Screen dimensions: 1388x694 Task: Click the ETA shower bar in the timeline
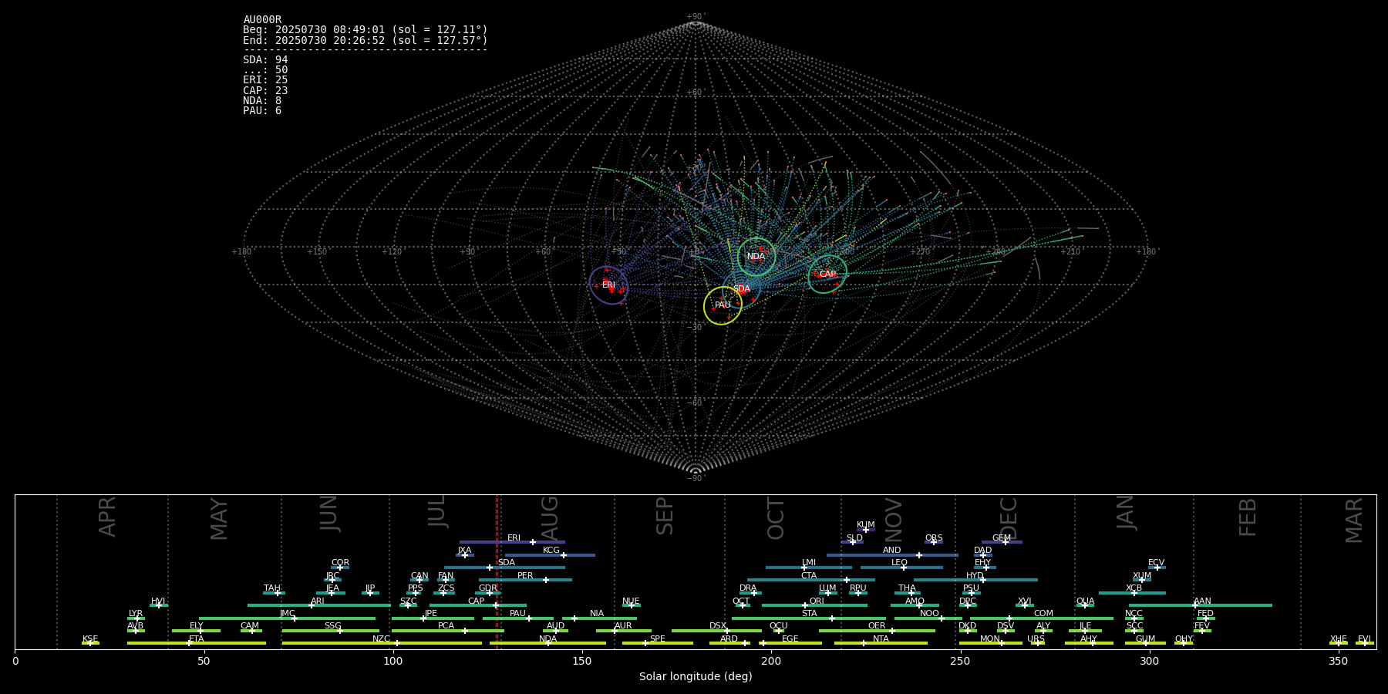197,643
